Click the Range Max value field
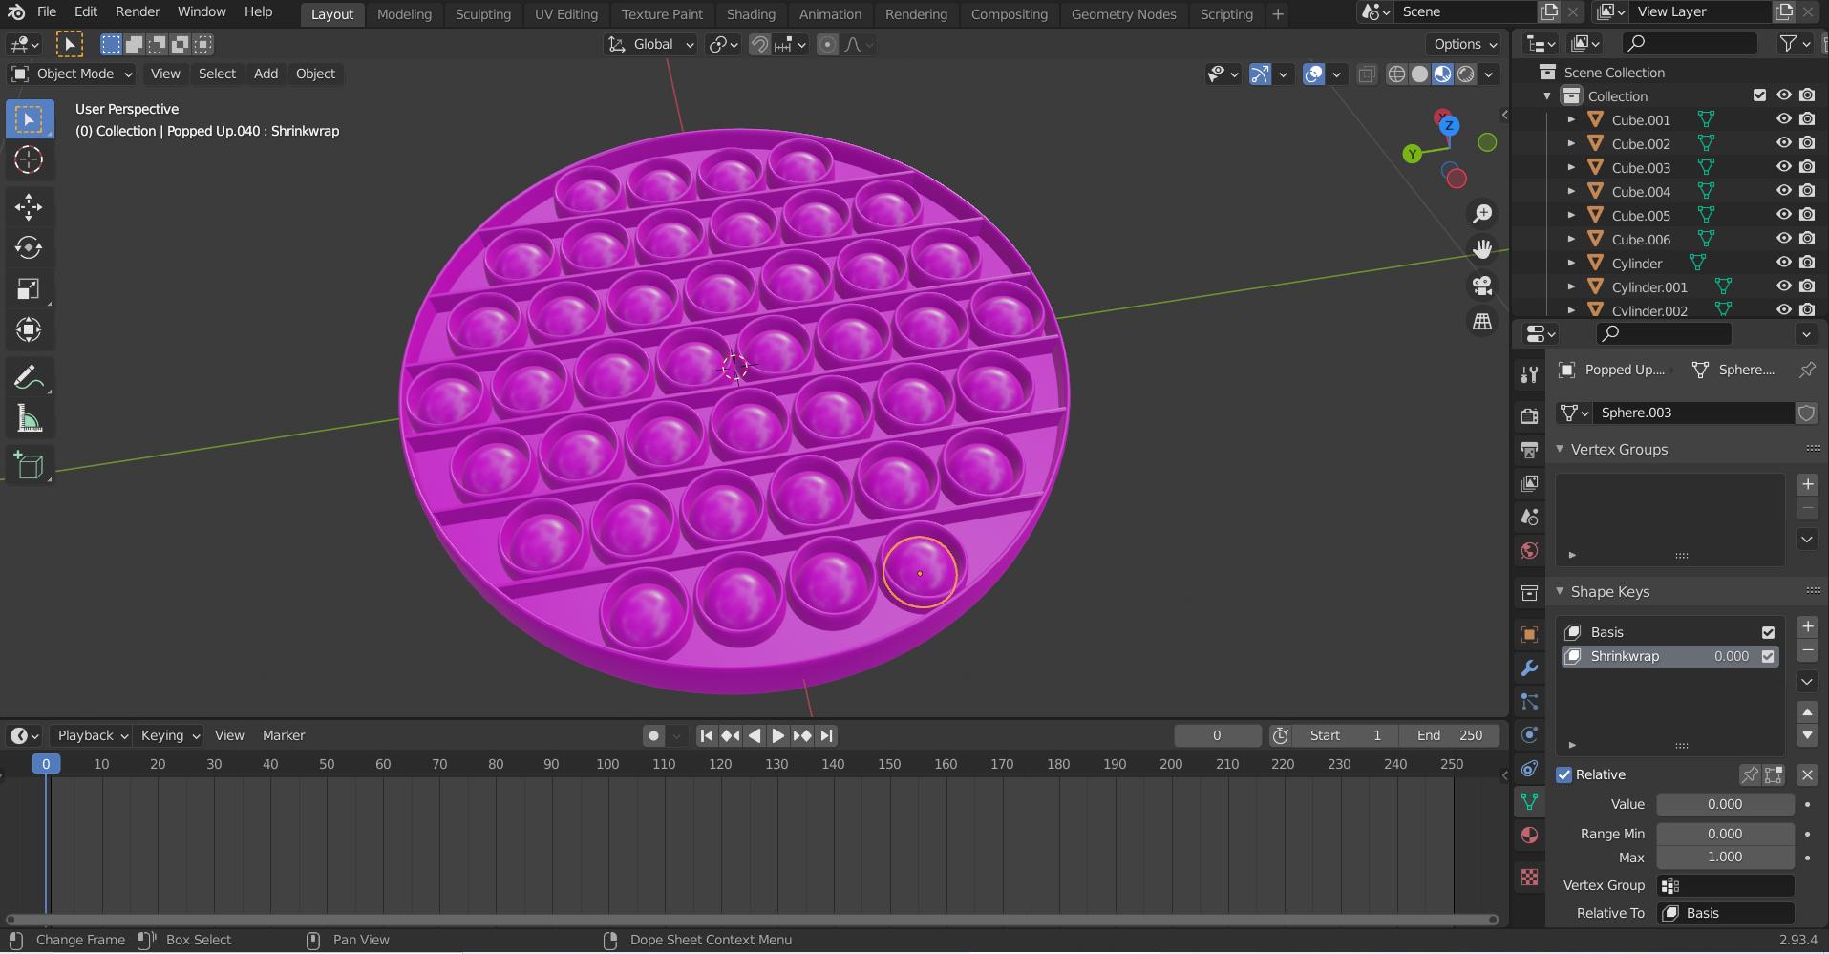This screenshot has width=1829, height=954. tap(1725, 857)
